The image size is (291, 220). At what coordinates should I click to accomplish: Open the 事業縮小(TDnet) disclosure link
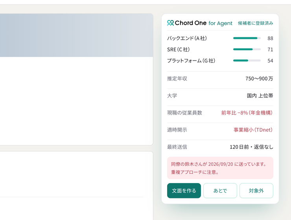click(253, 130)
